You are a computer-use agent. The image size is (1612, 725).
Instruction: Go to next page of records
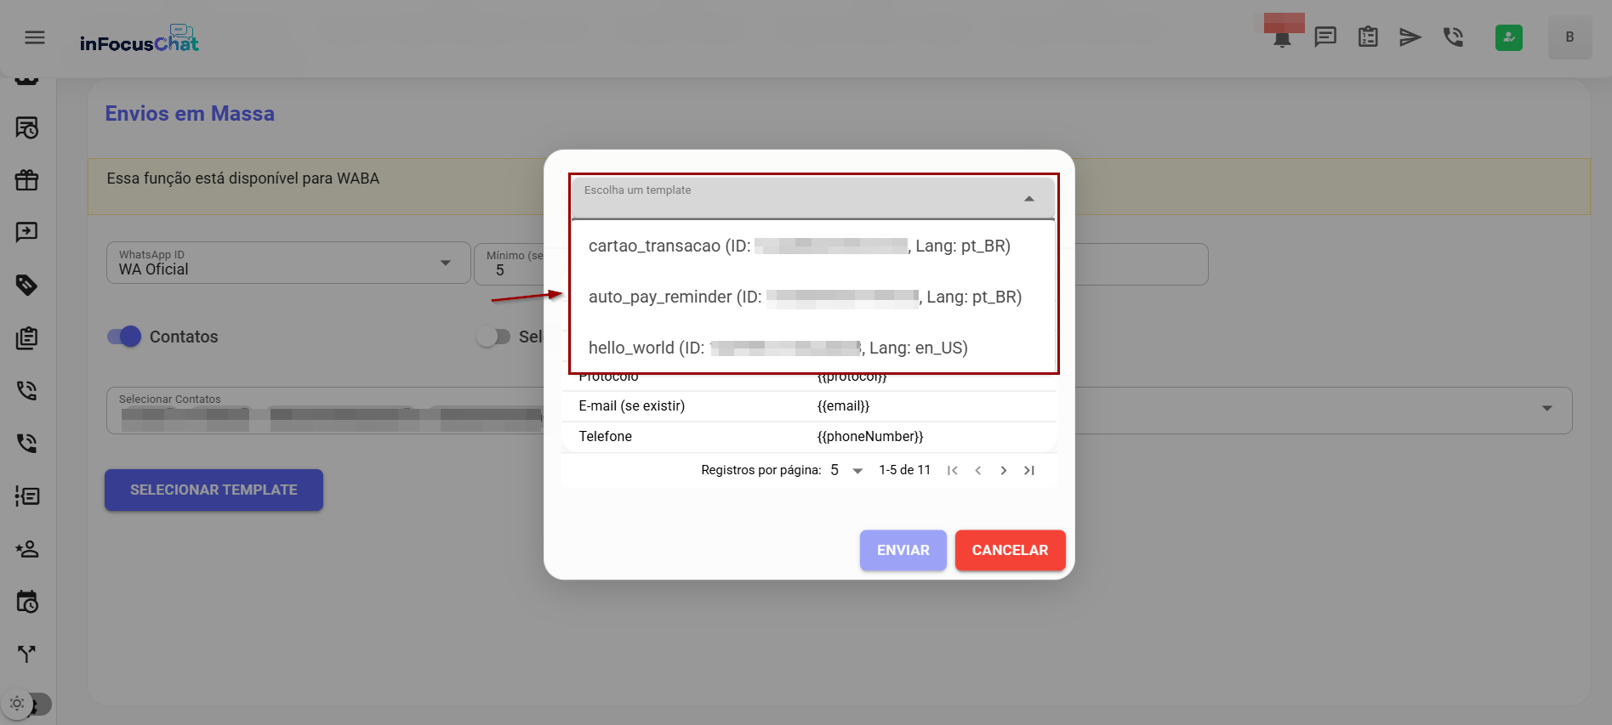point(1004,471)
